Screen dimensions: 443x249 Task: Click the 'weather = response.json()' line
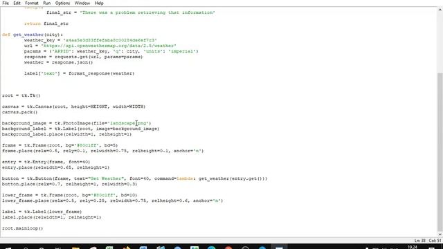point(58,62)
